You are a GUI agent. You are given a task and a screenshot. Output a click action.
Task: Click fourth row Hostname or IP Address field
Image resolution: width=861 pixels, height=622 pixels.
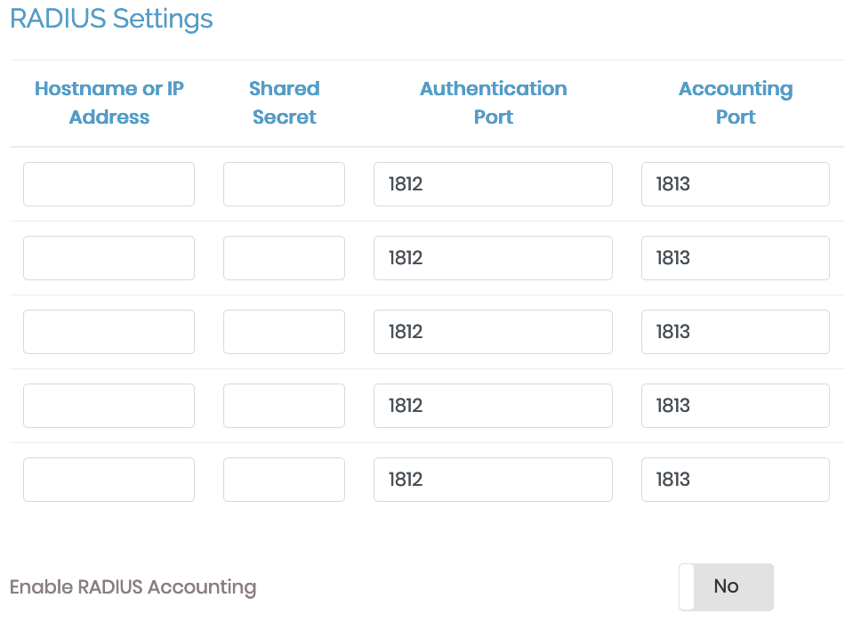coord(109,406)
